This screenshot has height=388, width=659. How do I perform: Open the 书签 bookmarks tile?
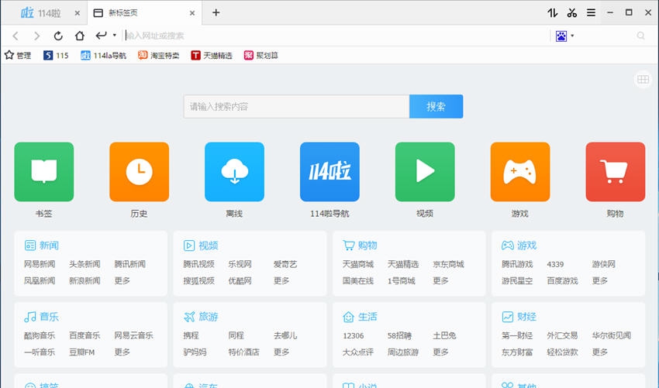coord(44,172)
